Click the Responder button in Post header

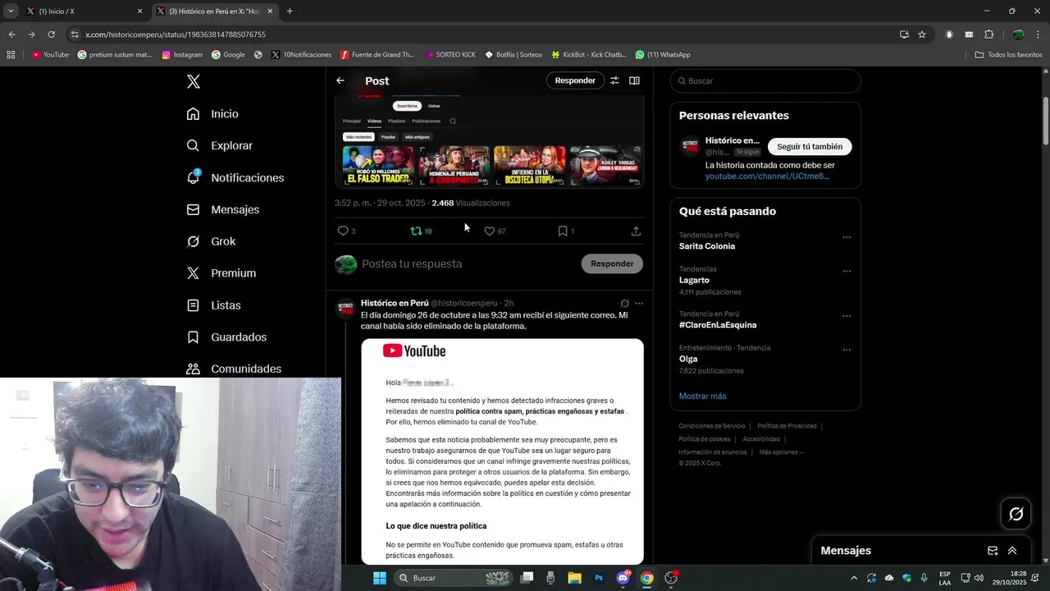point(575,80)
